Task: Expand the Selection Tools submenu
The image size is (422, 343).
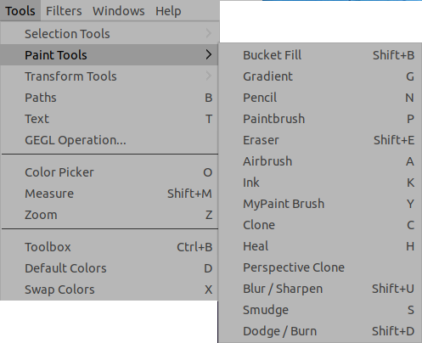Action: click(110, 34)
